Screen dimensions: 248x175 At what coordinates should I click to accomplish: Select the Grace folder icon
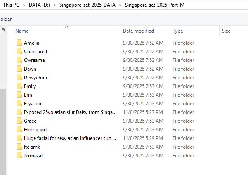pyautogui.click(x=19, y=121)
